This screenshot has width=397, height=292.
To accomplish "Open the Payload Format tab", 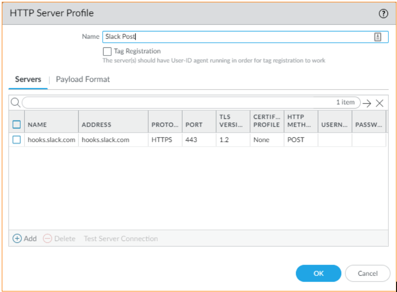I will point(83,79).
